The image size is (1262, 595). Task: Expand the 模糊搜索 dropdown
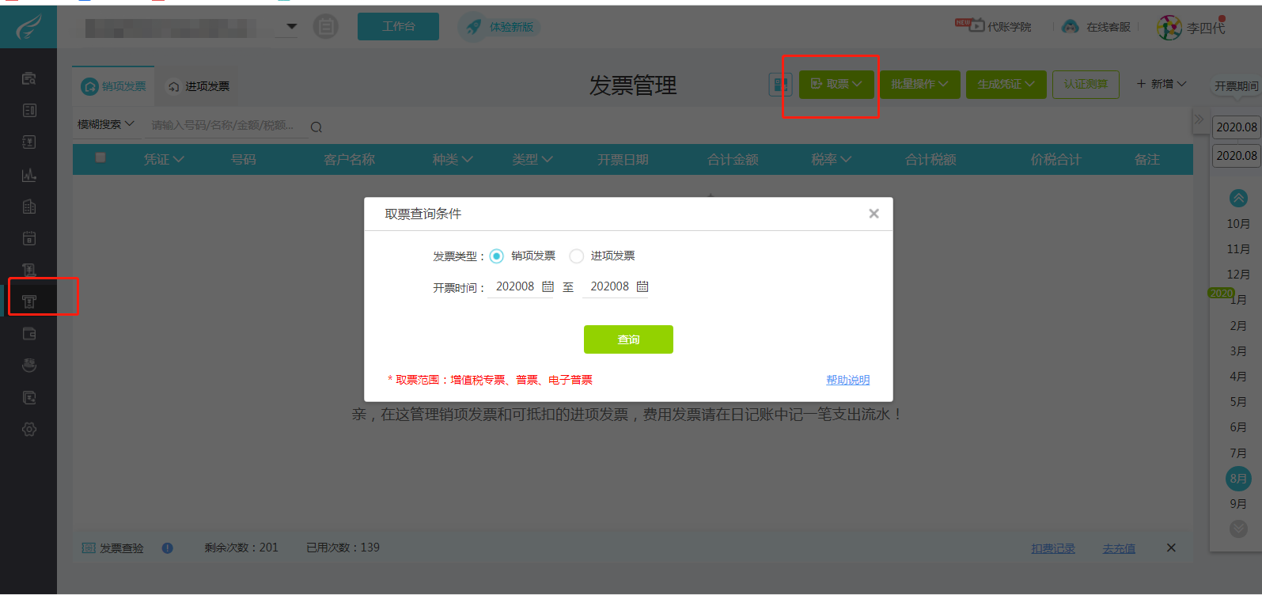[106, 124]
